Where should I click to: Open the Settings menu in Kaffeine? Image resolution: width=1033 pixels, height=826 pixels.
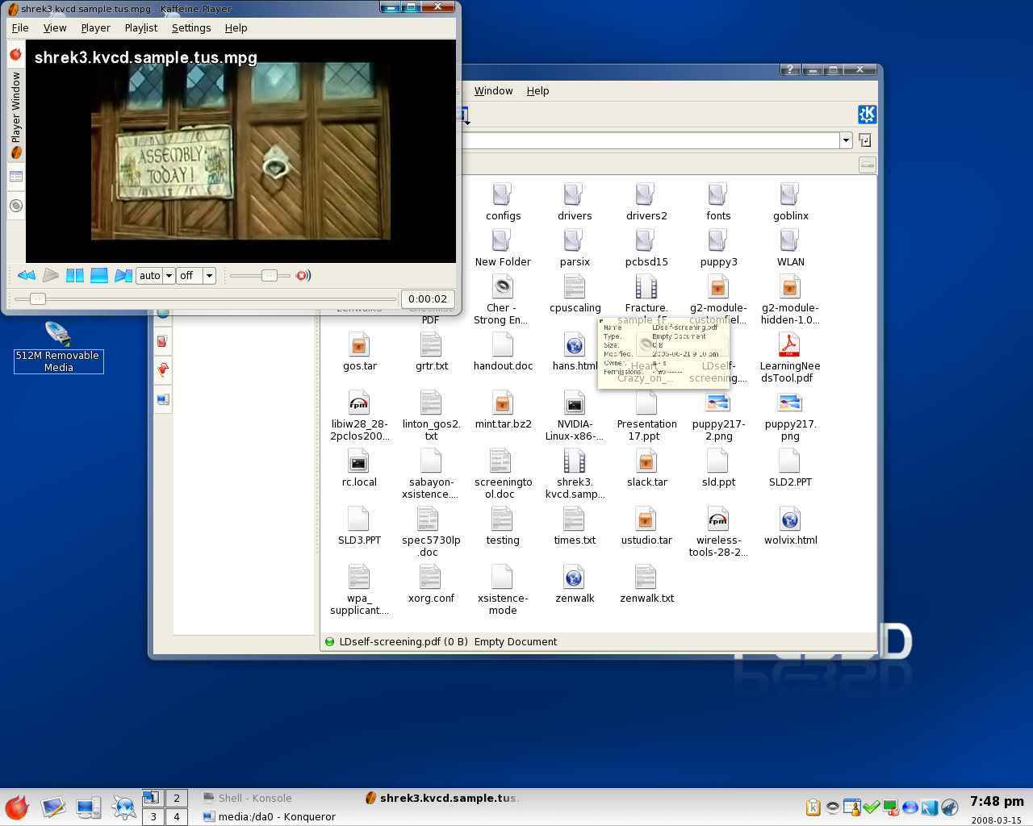click(191, 27)
